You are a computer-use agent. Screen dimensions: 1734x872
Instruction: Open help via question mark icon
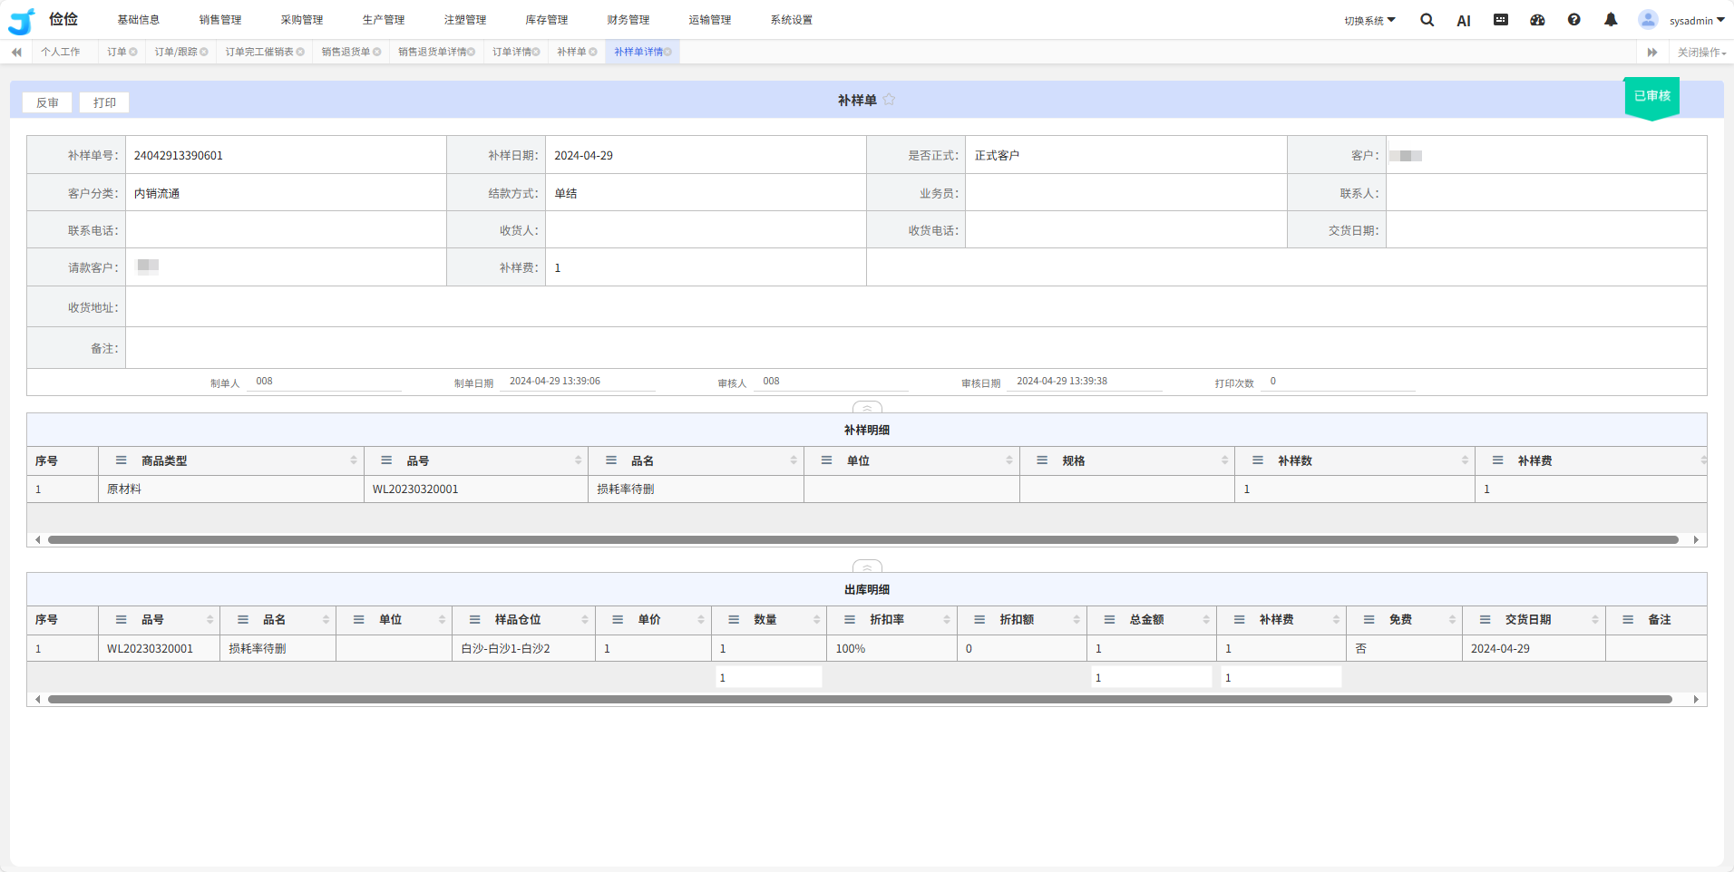(1573, 20)
